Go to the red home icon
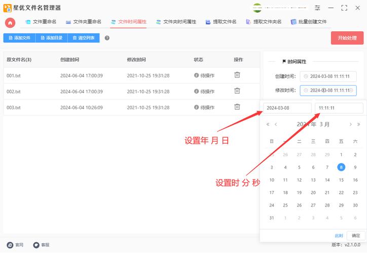This screenshot has height=253, width=367. (x=10, y=23)
